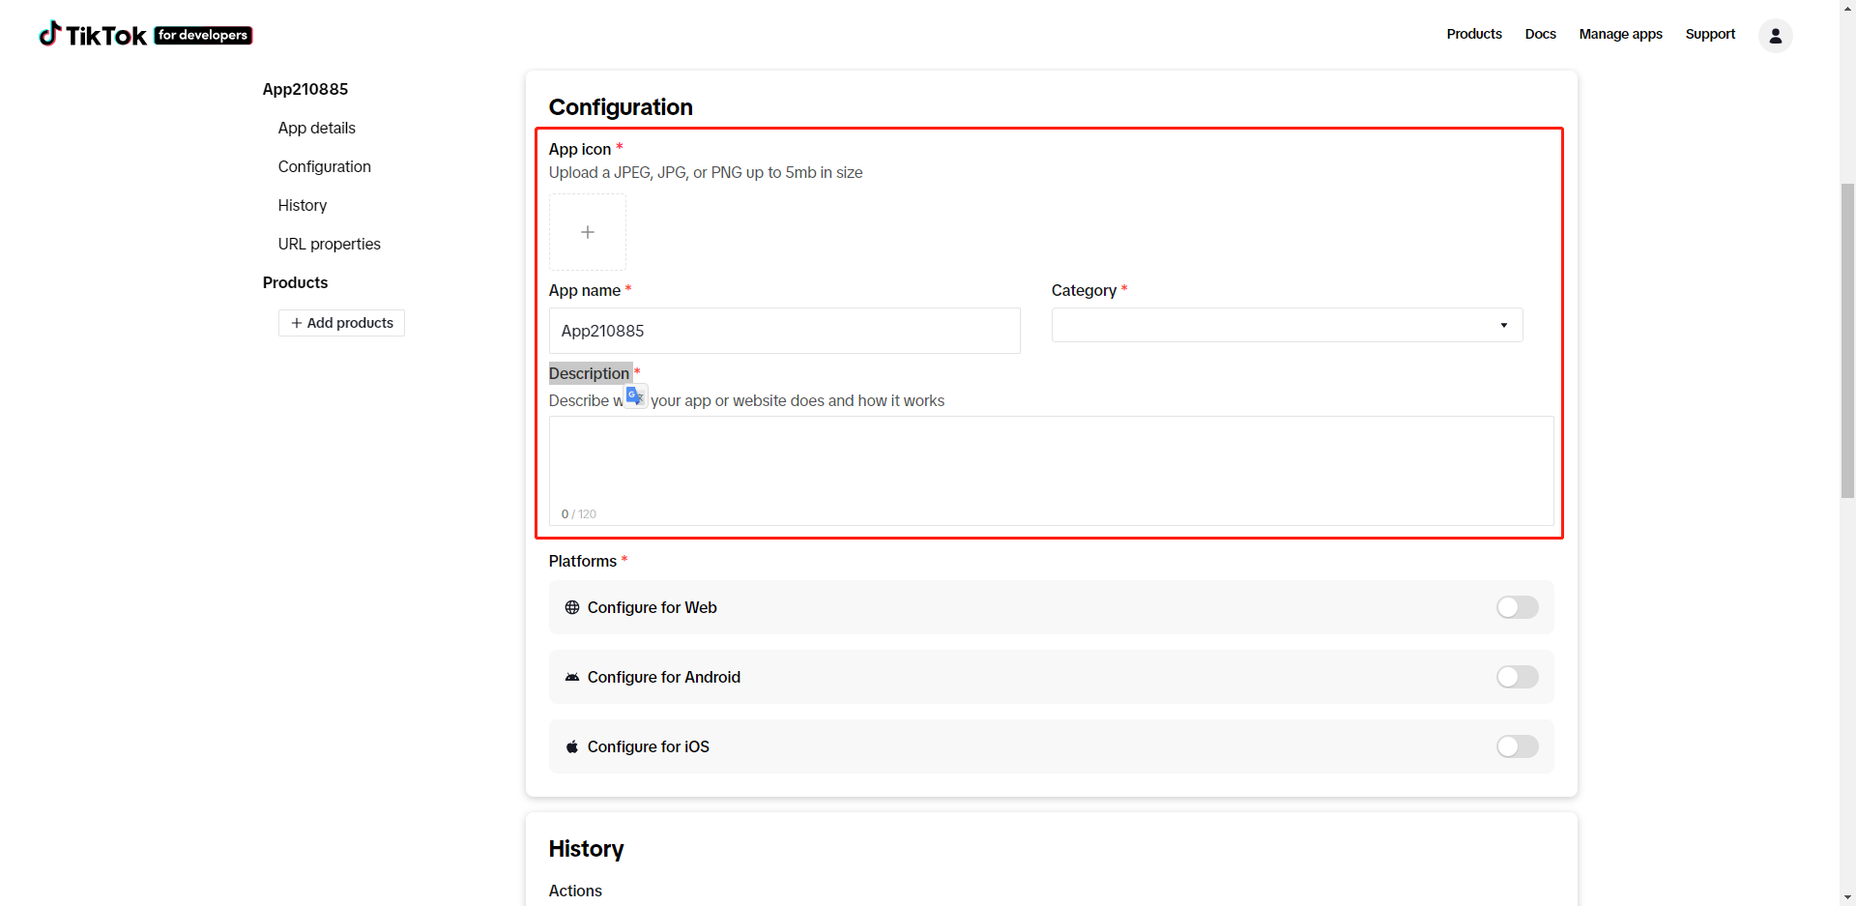The height and width of the screenshot is (906, 1856).
Task: Click the Actions label under History
Action: [x=575, y=891]
